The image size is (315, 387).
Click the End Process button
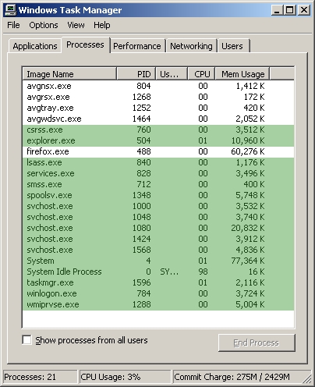coord(257,343)
